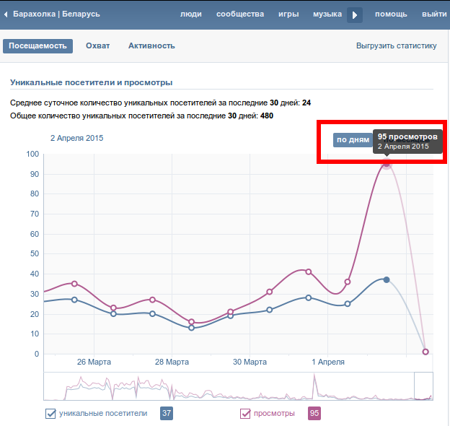Click the filled blue point on the visitors line
Screen dimensions: 450x426
(x=387, y=279)
